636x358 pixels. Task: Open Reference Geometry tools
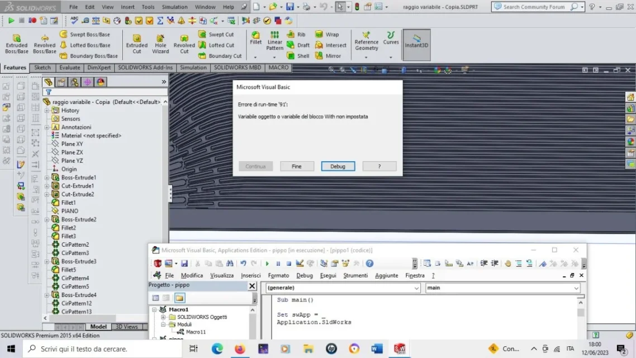(366, 41)
